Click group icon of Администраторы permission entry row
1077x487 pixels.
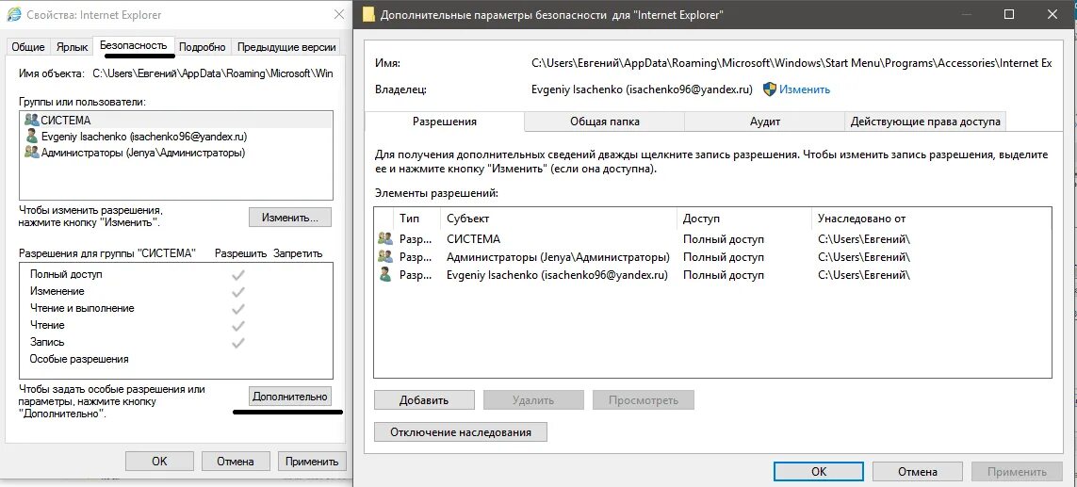pyautogui.click(x=384, y=257)
